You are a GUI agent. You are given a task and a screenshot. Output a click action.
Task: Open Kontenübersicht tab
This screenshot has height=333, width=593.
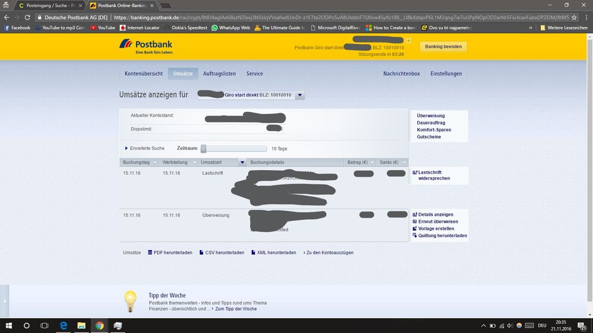[144, 73]
